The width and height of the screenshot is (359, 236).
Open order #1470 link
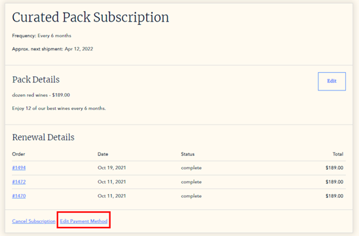click(19, 196)
